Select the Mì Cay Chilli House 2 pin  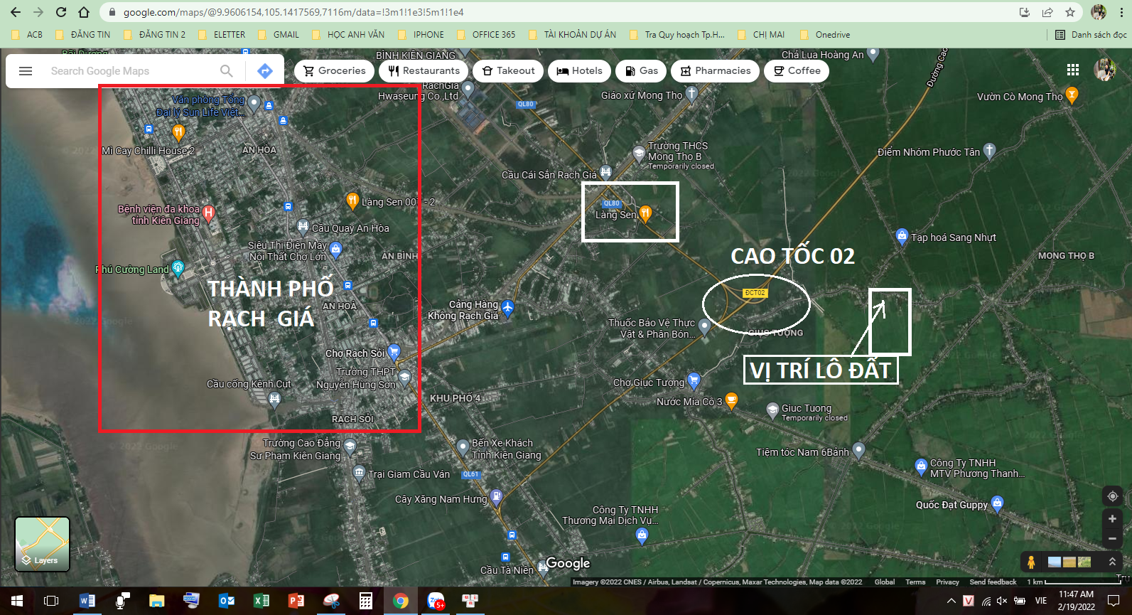point(178,132)
